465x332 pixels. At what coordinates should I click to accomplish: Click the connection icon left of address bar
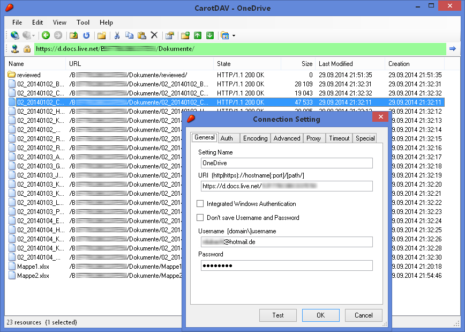point(15,49)
